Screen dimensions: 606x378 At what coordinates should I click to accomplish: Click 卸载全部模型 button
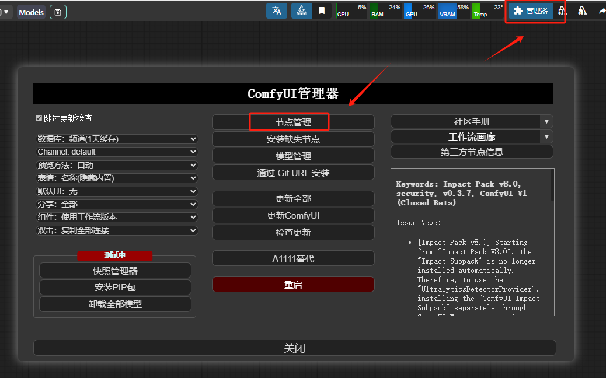coord(115,304)
